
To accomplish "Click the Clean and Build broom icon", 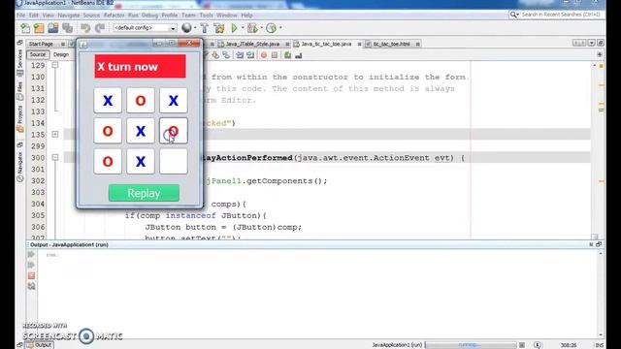I will tap(219, 28).
